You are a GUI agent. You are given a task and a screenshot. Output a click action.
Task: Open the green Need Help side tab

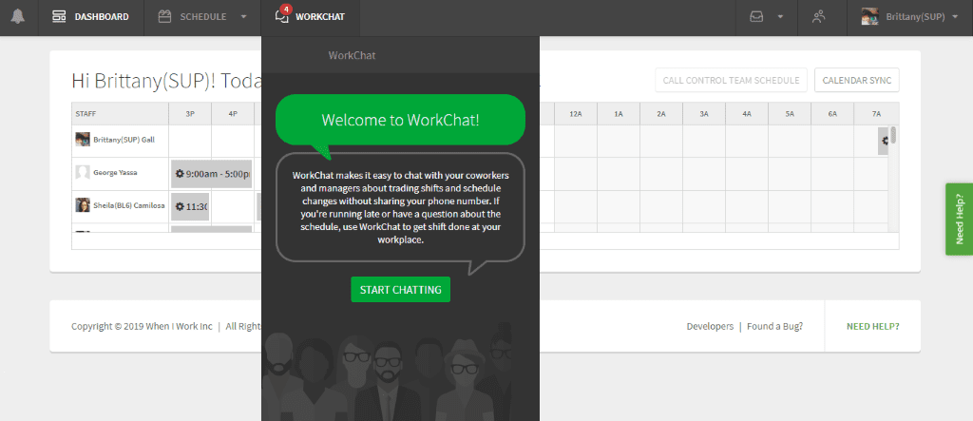click(959, 219)
